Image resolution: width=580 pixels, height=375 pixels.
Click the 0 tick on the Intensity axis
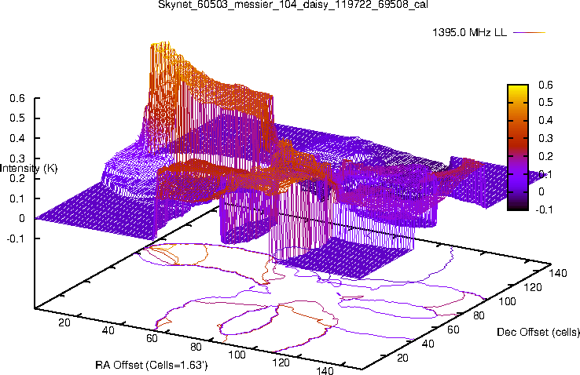pyautogui.click(x=22, y=219)
